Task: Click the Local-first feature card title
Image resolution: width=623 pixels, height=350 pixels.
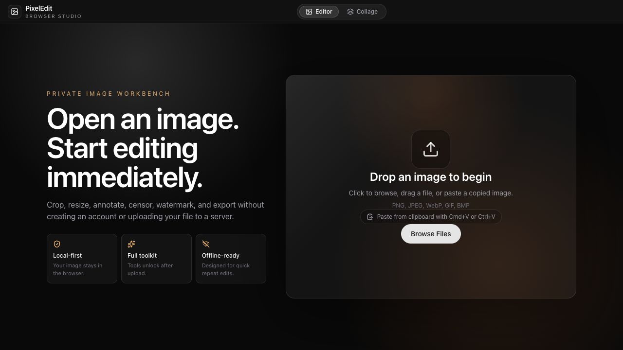Action: pyautogui.click(x=67, y=255)
